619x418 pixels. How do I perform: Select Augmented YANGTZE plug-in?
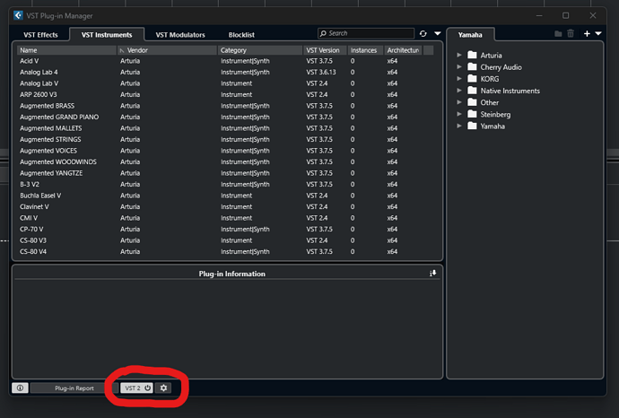tap(226, 173)
